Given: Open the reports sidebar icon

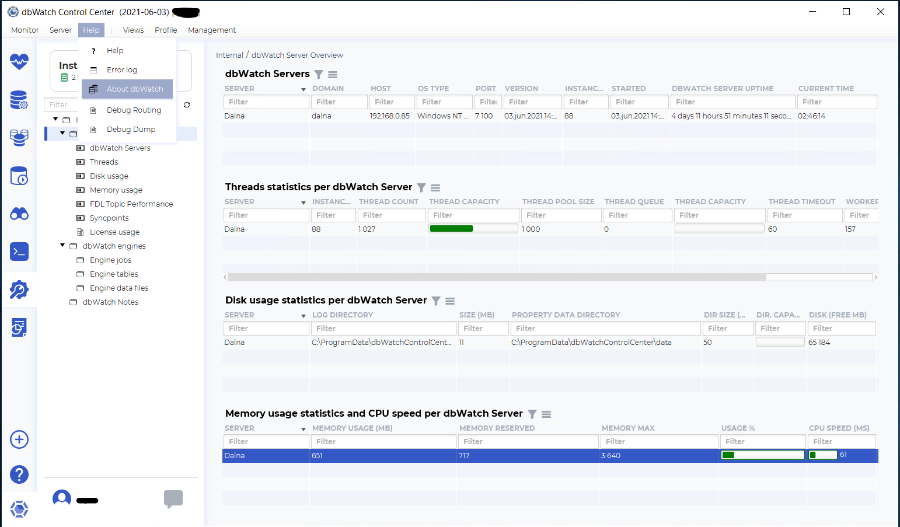Looking at the screenshot, I should (x=19, y=327).
